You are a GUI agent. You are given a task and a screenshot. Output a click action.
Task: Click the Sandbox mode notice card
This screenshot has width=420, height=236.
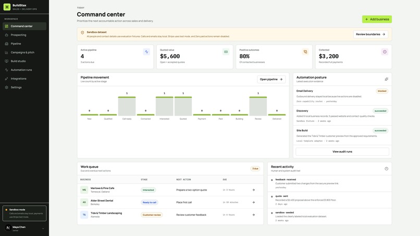(x=24, y=213)
